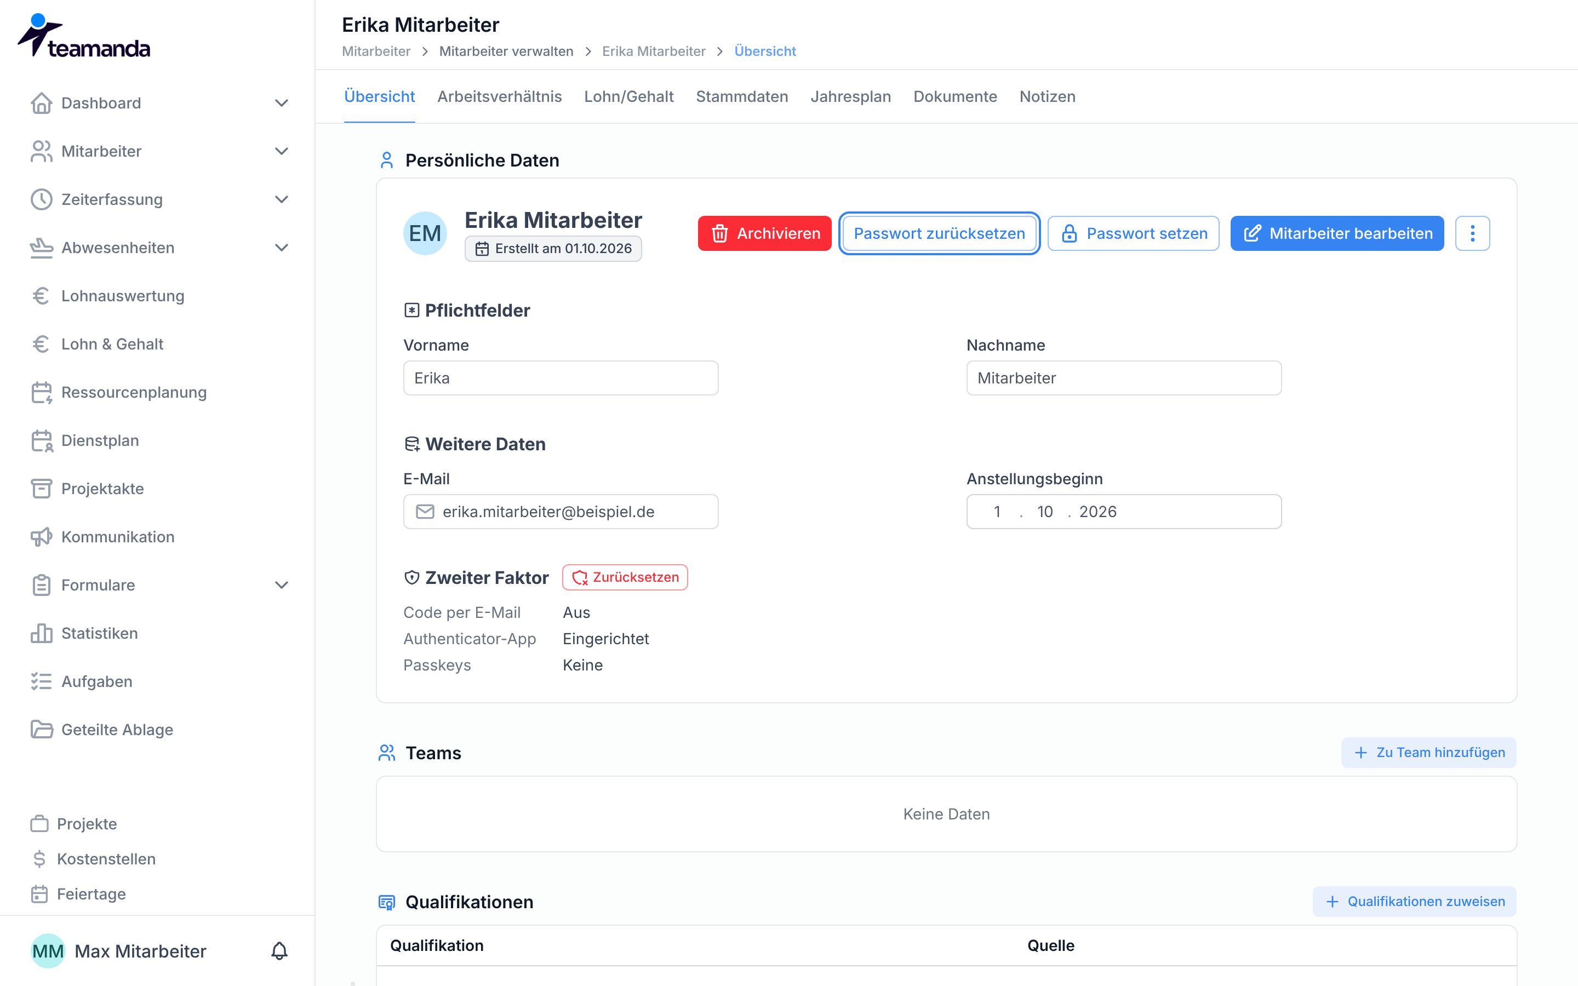
Task: Expand the Formulare chevron
Action: click(282, 585)
